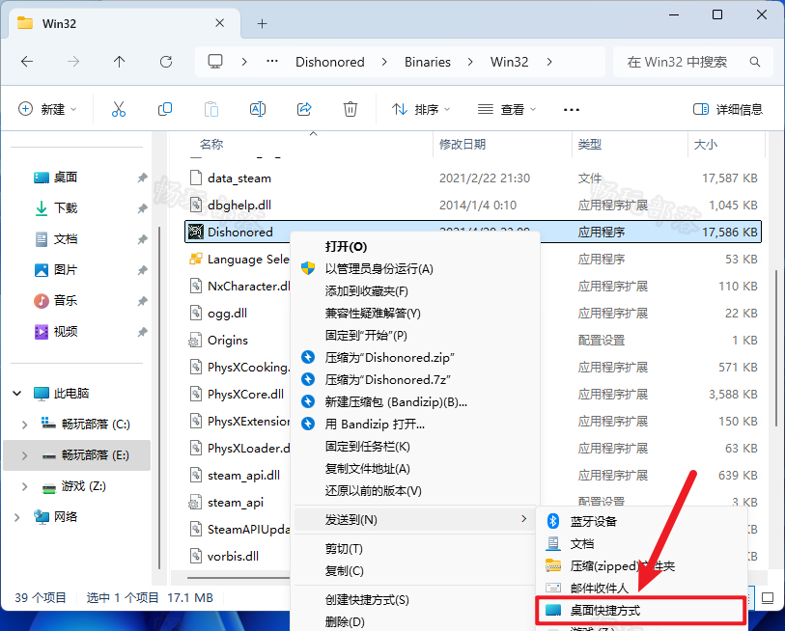Go back with the left arrow
The height and width of the screenshot is (631, 785).
[x=27, y=62]
